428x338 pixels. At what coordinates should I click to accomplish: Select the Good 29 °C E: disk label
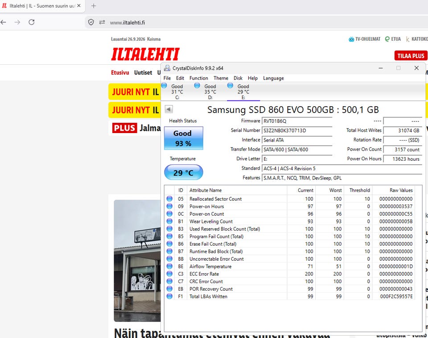tap(243, 92)
